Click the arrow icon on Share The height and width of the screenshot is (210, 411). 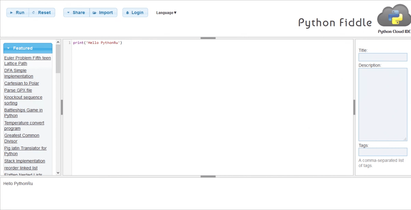coord(68,13)
